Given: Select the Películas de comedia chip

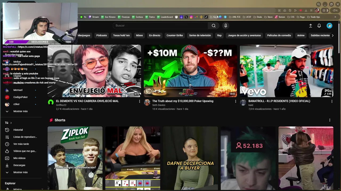Looking at the screenshot, I should (279, 35).
